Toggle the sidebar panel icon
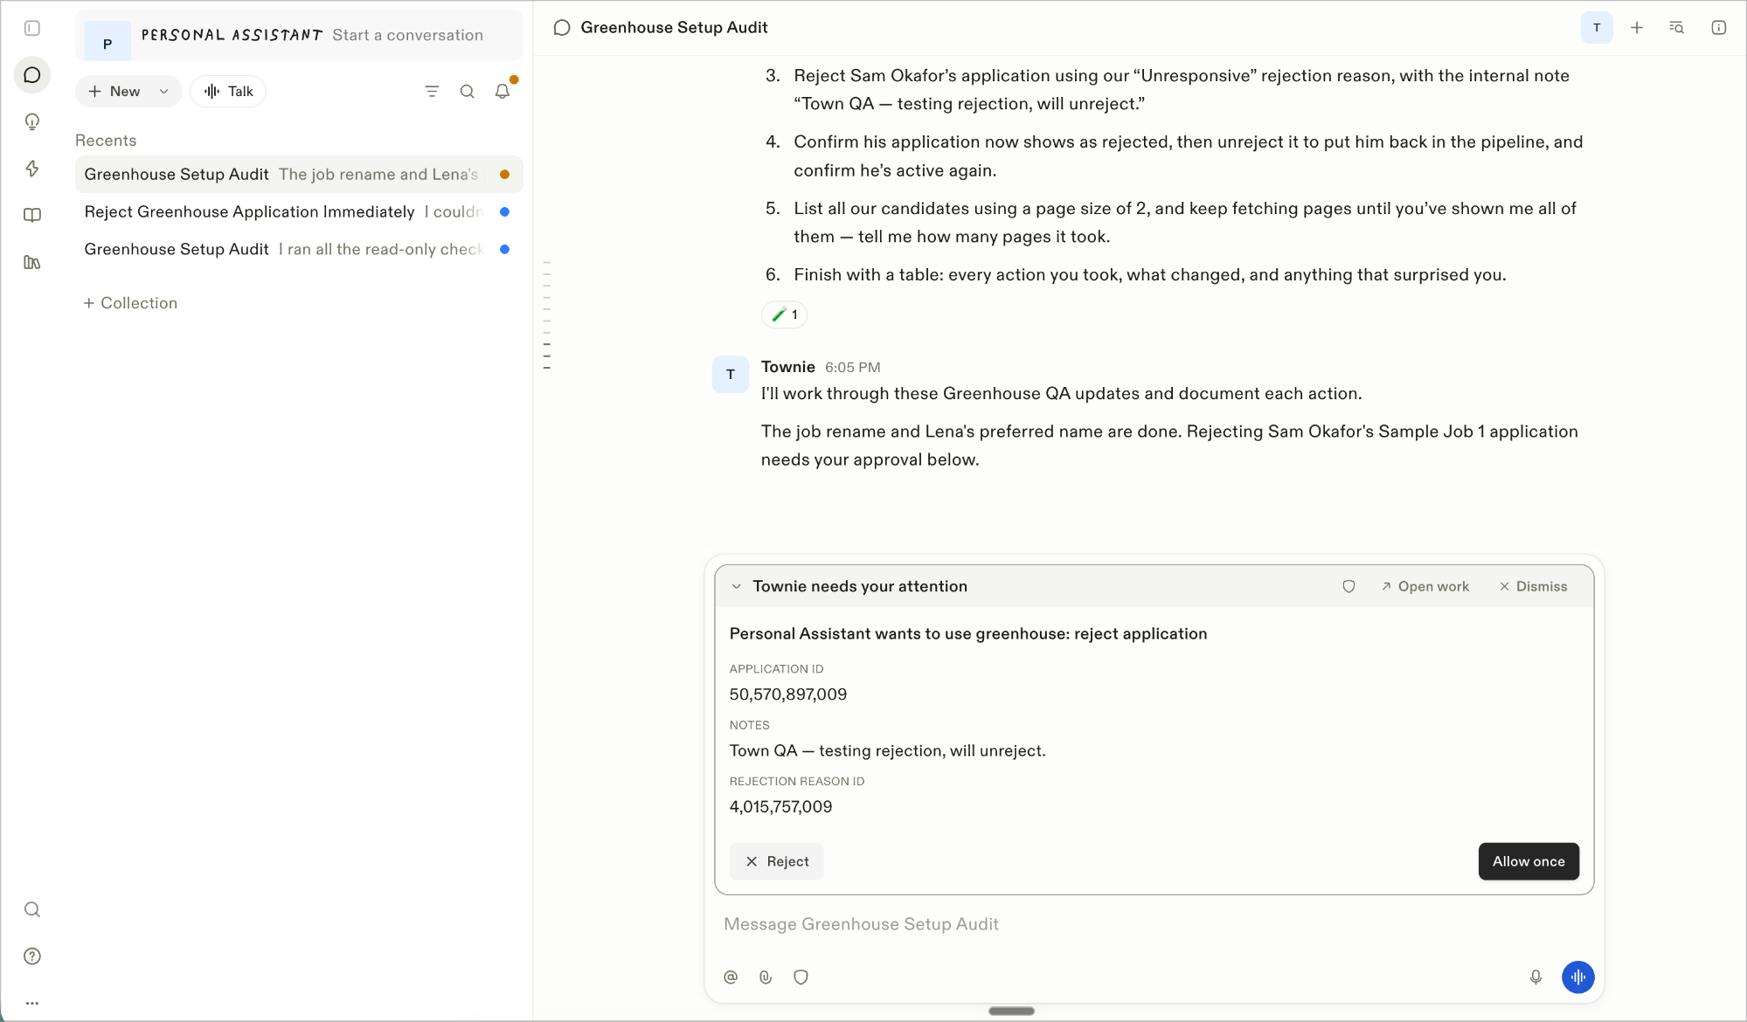 pyautogui.click(x=32, y=28)
